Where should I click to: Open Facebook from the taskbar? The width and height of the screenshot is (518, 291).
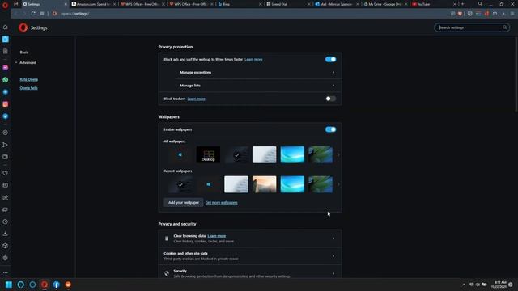pyautogui.click(x=57, y=285)
